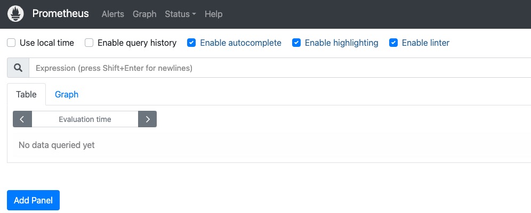The width and height of the screenshot is (531, 213).
Task: Go to the Alerts page
Action: (x=113, y=14)
